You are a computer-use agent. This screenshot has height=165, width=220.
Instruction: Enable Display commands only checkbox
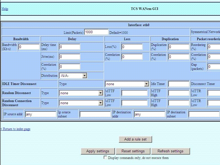(x=105, y=157)
